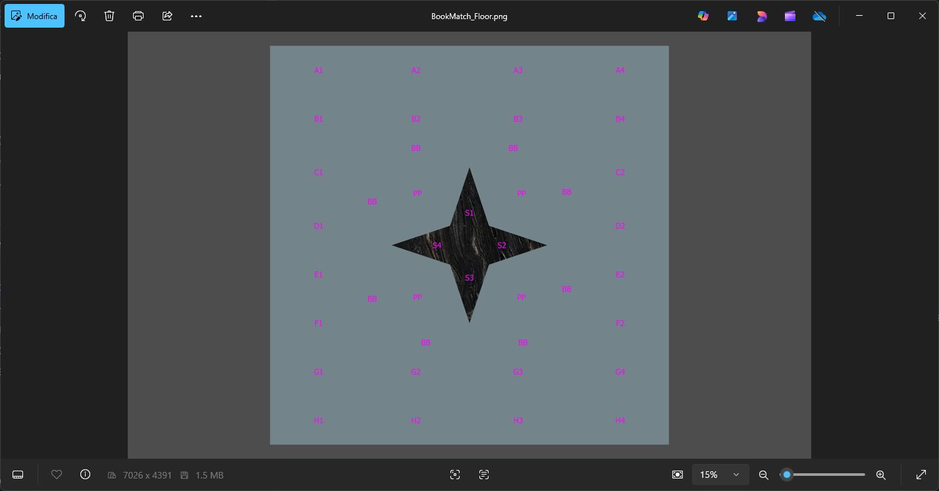Screen dimensions: 939x491
Task: Click the D1 label in the image
Action: pos(319,226)
